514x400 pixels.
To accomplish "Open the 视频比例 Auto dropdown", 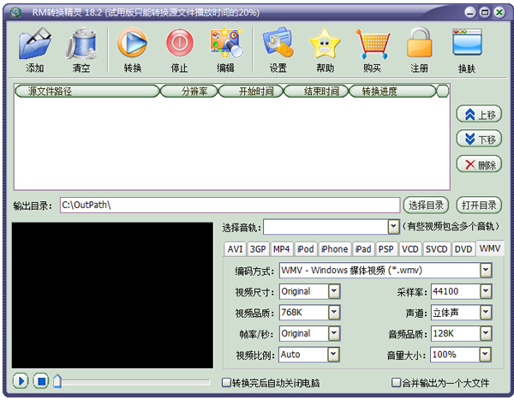I will (x=333, y=355).
